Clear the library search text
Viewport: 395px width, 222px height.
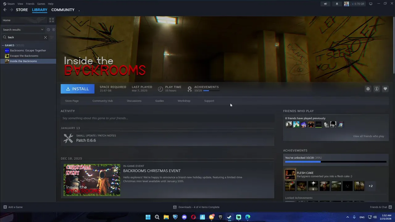click(x=45, y=37)
